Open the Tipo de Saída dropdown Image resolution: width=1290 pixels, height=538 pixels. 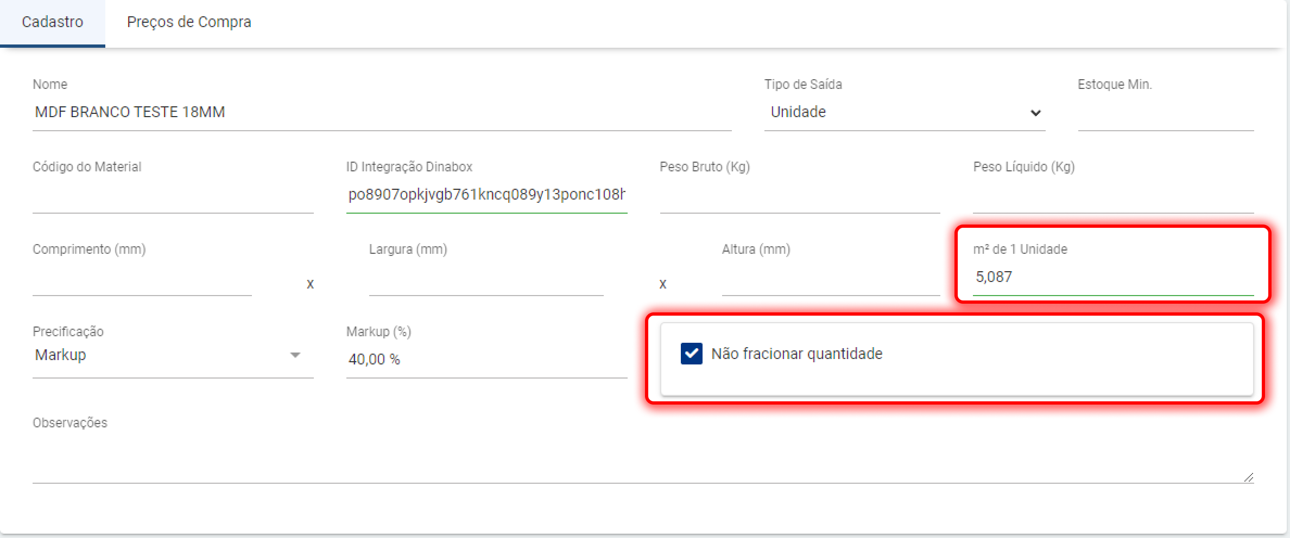point(896,112)
